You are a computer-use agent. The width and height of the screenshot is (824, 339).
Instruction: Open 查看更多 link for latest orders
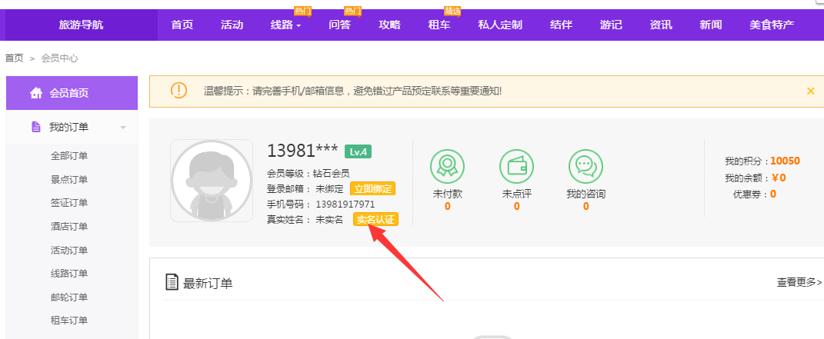(x=799, y=282)
